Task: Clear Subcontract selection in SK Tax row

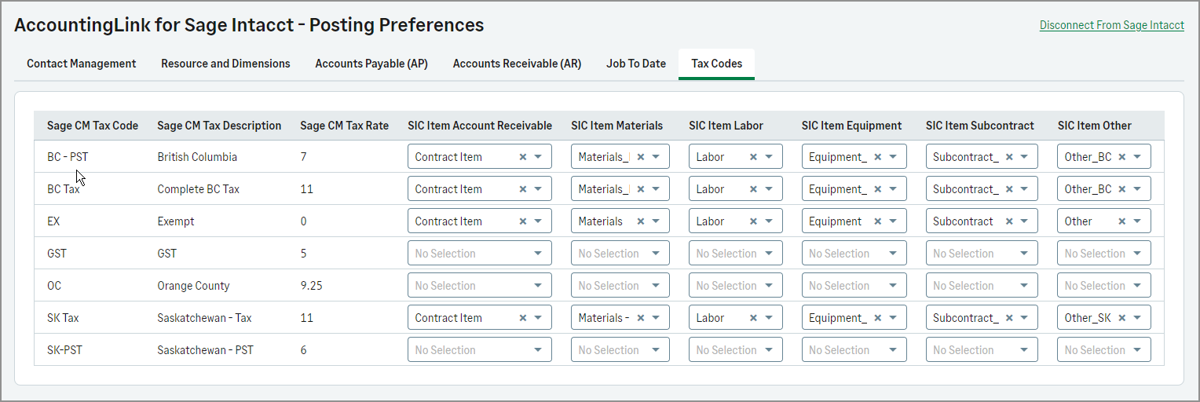Action: click(1010, 318)
